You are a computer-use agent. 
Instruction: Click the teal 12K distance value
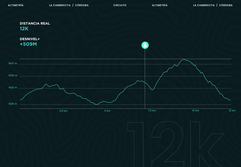[x=24, y=29]
